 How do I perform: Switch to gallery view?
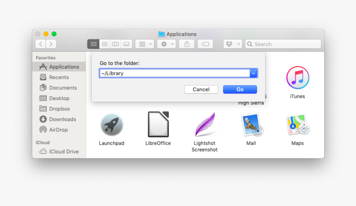tap(126, 44)
